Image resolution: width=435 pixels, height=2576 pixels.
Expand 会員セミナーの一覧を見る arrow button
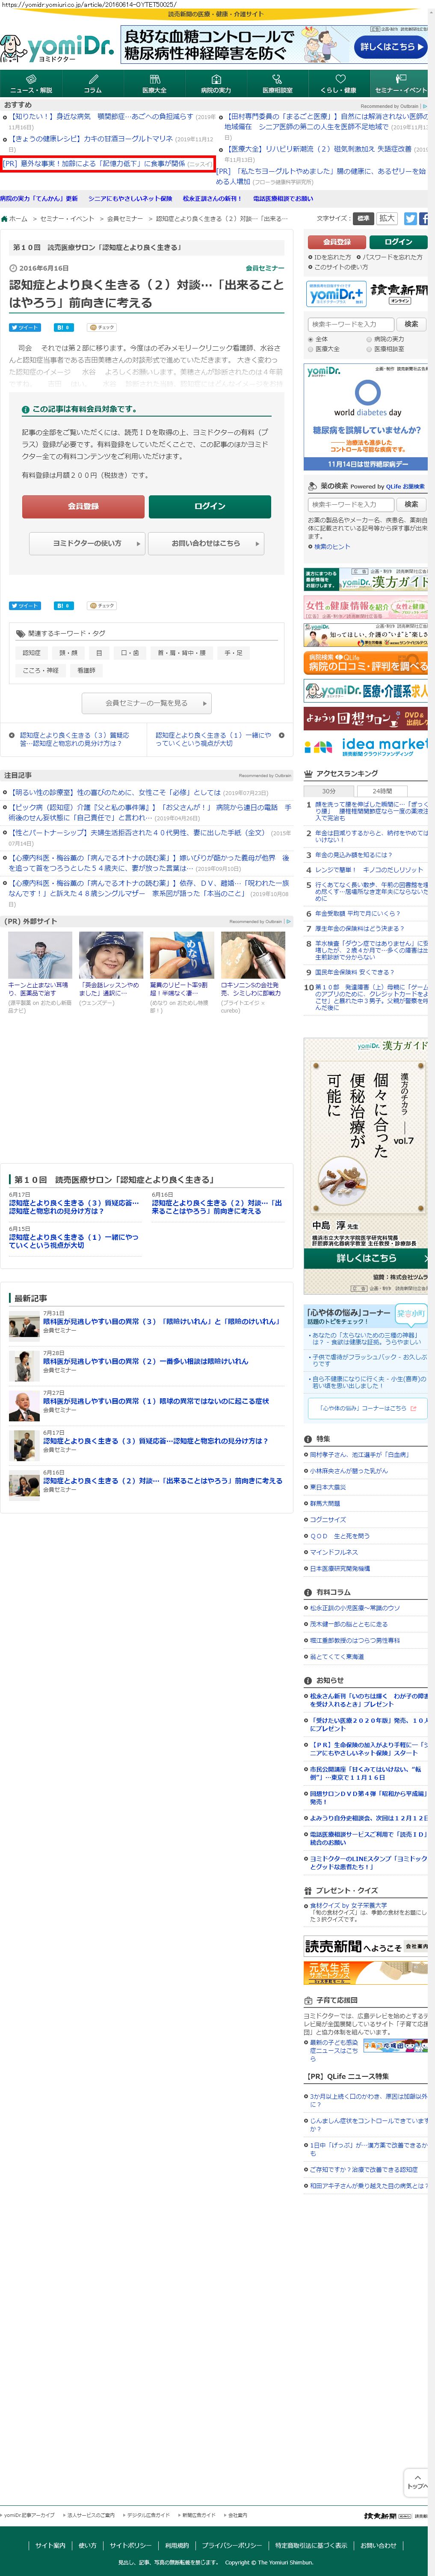click(x=204, y=703)
